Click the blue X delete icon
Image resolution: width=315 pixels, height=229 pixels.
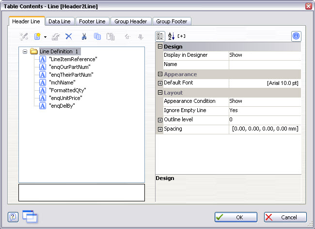pos(69,36)
